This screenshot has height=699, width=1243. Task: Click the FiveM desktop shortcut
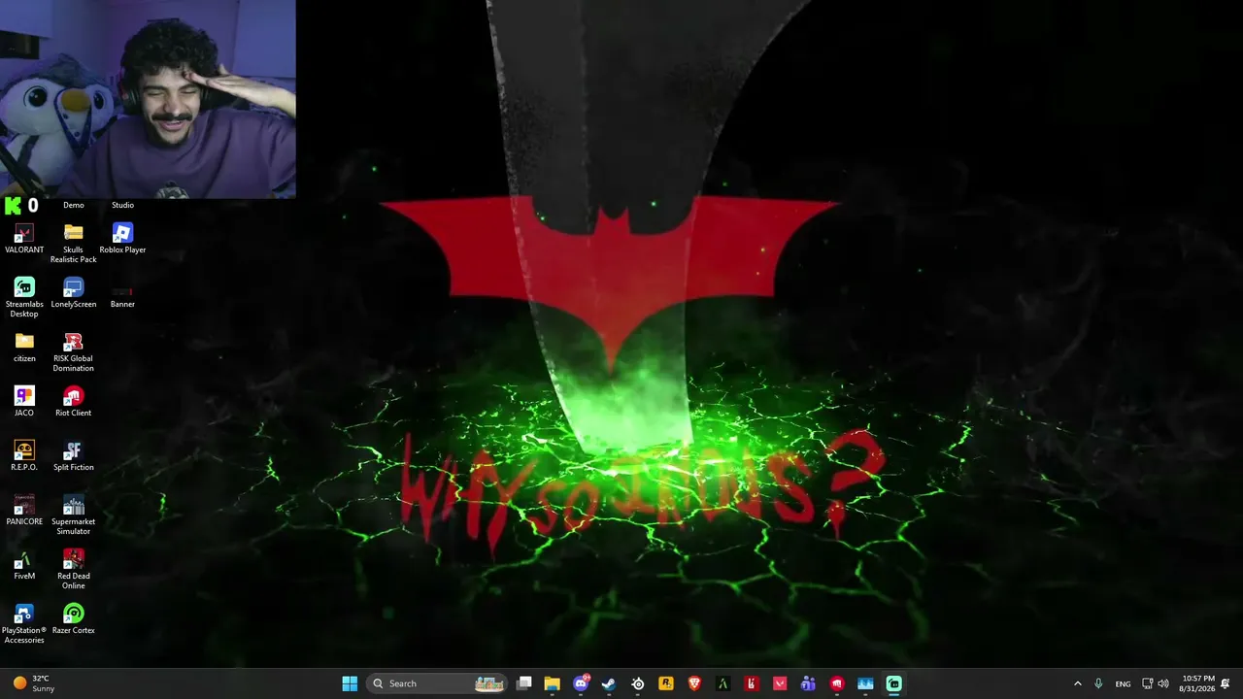[24, 564]
